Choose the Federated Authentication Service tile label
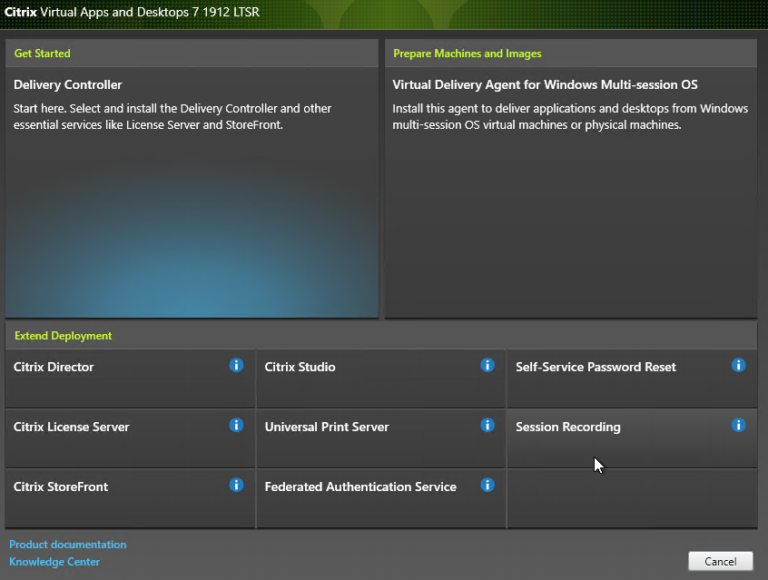This screenshot has width=768, height=580. tap(360, 487)
